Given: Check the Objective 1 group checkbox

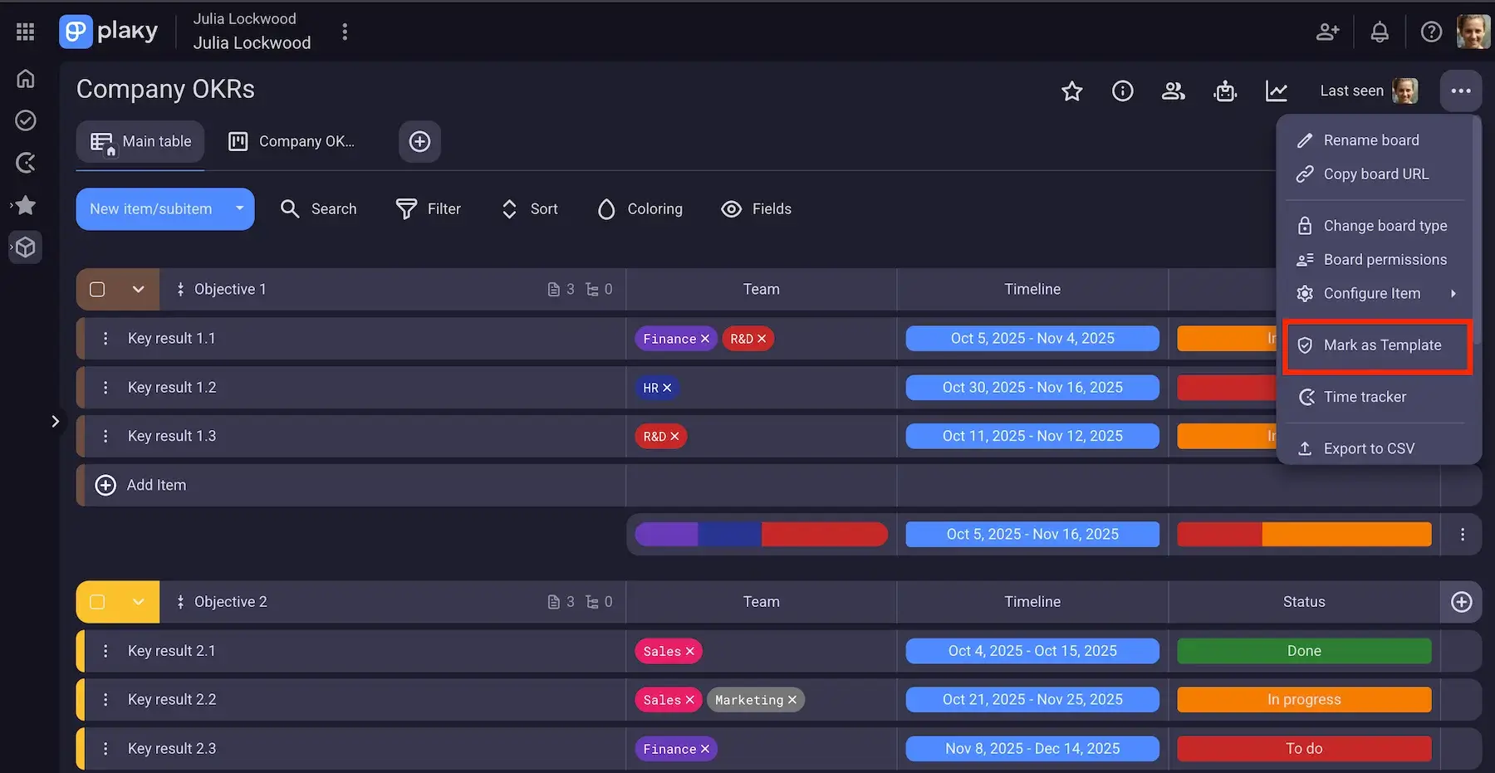Looking at the screenshot, I should [x=97, y=290].
